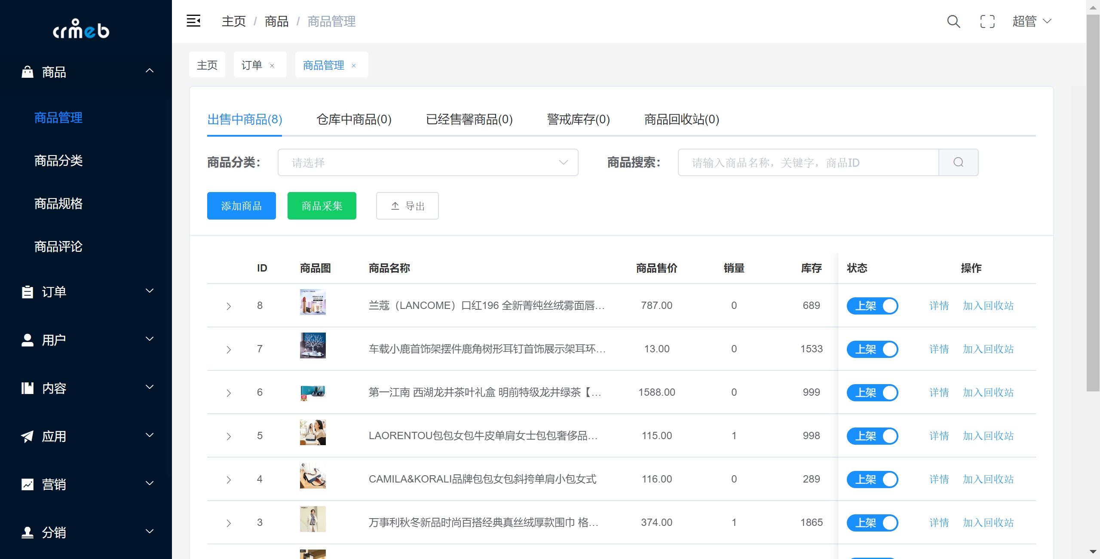Click the page vertical scrollbar
The width and height of the screenshot is (1100, 559).
pos(1093,203)
